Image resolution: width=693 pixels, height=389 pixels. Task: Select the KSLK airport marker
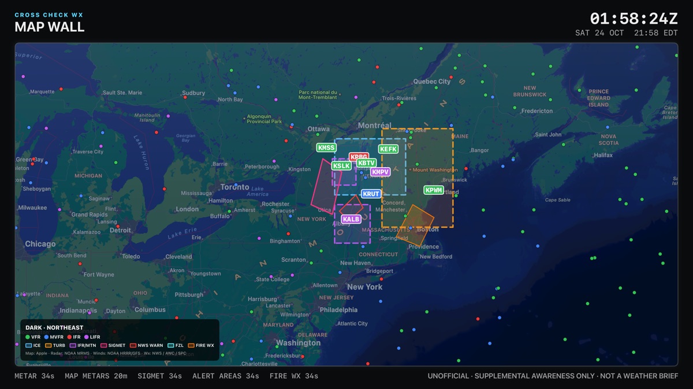tap(341, 165)
